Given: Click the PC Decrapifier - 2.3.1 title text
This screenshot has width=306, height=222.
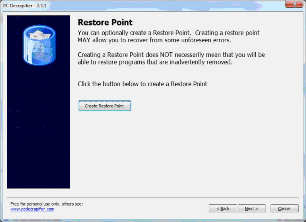Looking at the screenshot, I should pos(25,6).
